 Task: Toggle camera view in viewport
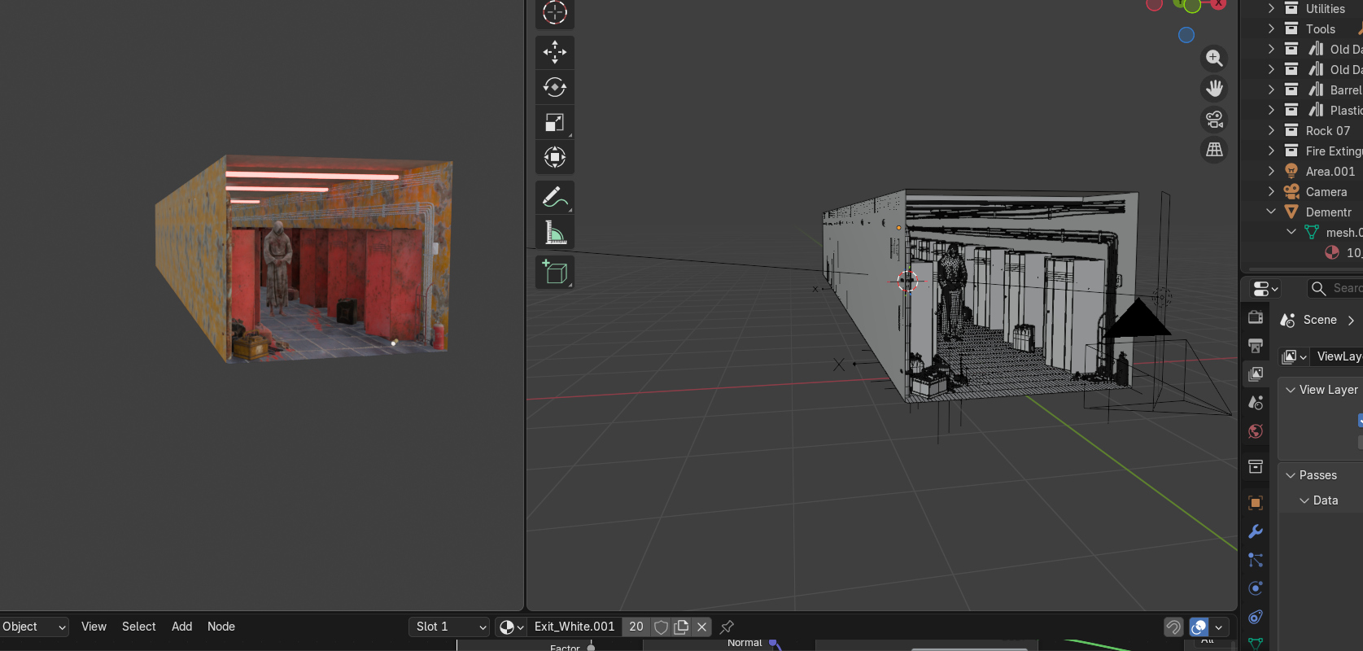tap(1214, 120)
